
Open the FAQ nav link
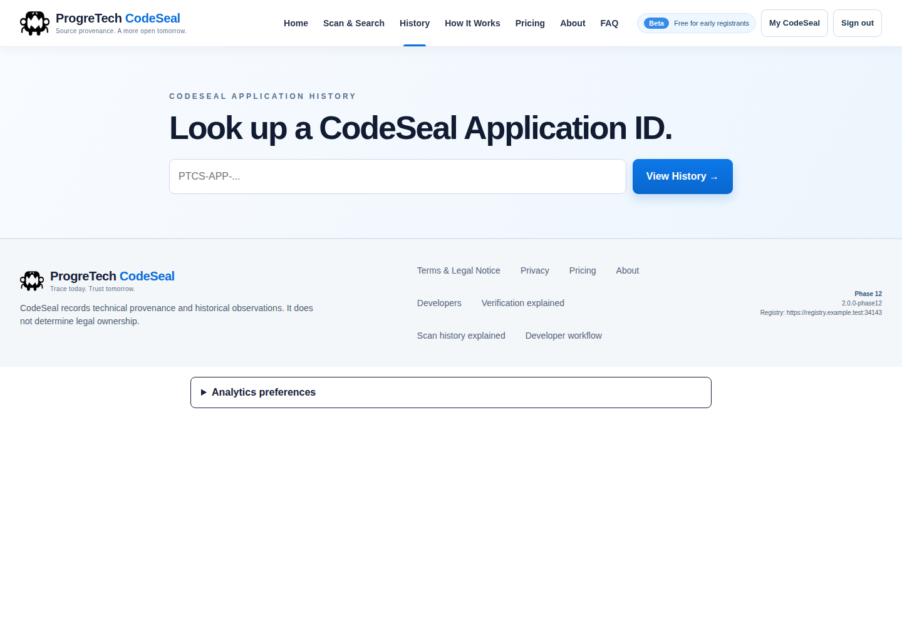pos(609,23)
